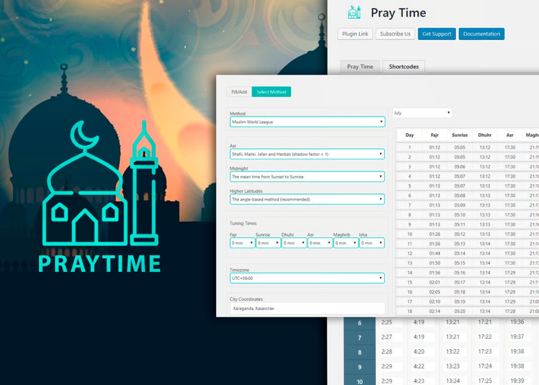Open the Timezone dropdown showing UTC+06:00
Screen dimensions: 539x385
pos(307,278)
